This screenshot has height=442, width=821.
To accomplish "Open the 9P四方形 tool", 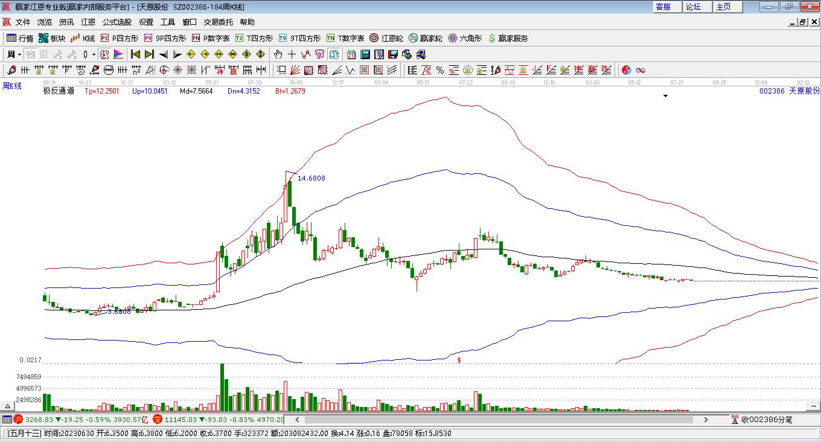I will [x=165, y=38].
